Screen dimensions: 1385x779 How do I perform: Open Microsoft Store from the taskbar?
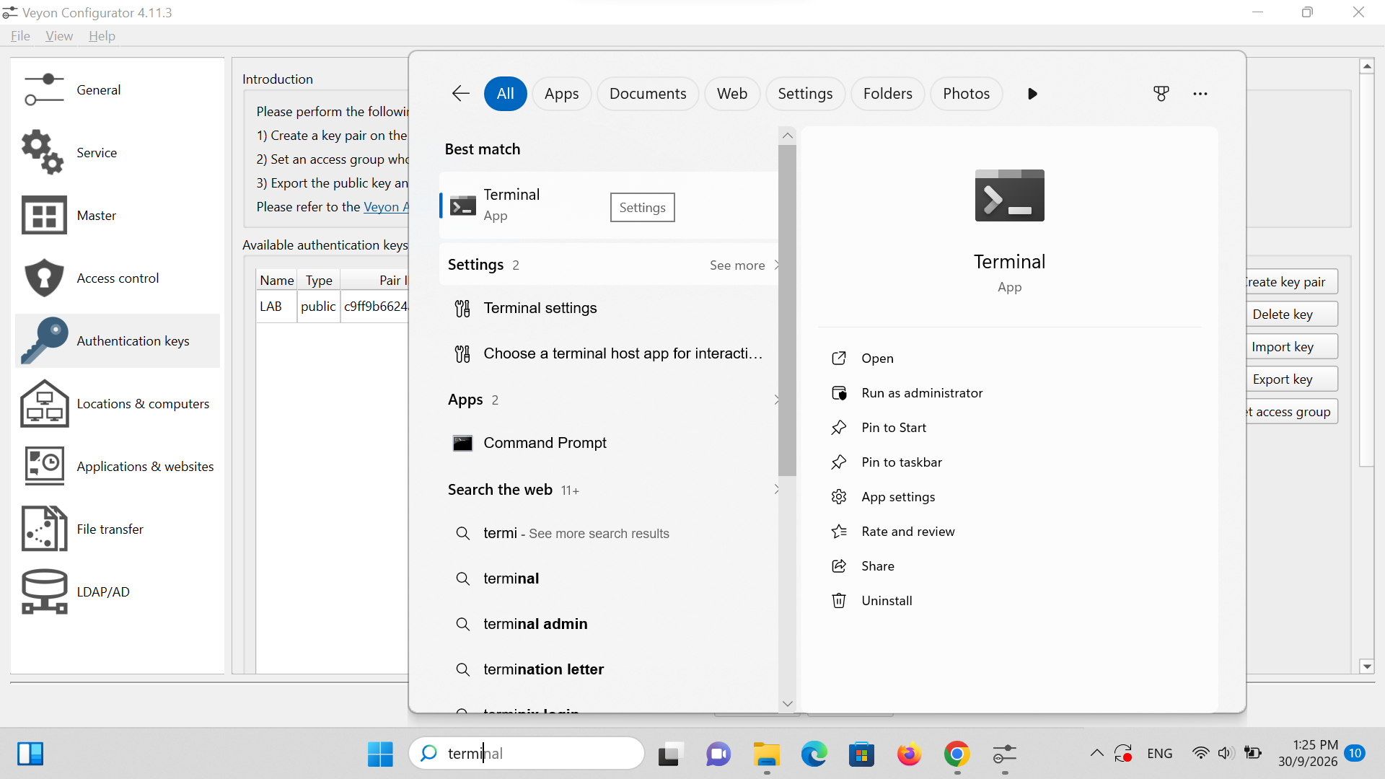(x=861, y=754)
